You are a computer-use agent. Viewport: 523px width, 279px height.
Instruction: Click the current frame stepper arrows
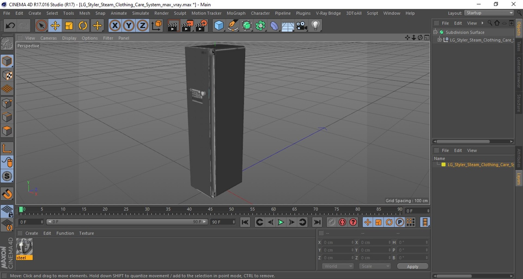click(x=428, y=211)
